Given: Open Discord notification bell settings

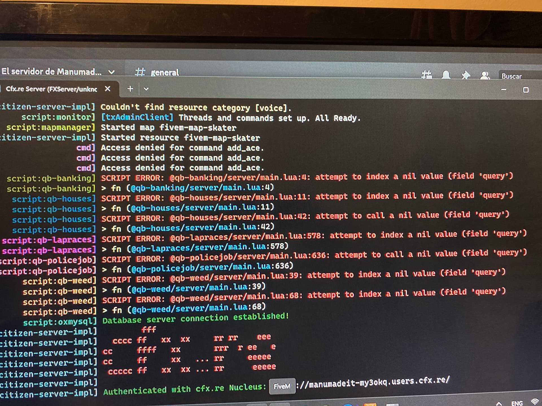Looking at the screenshot, I should [x=446, y=75].
